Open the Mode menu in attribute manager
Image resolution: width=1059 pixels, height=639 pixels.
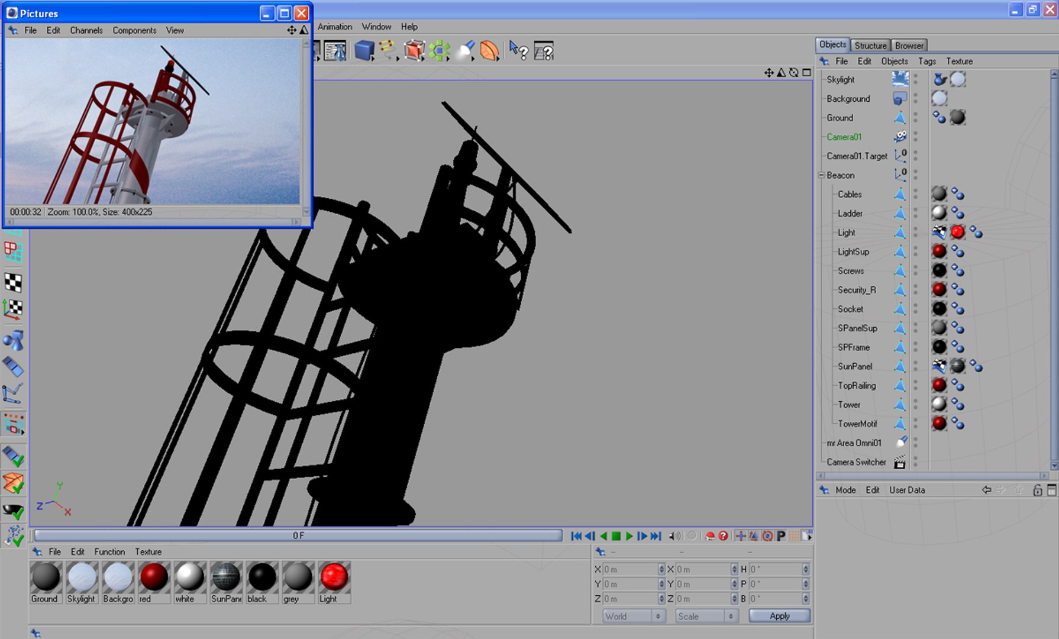(845, 490)
